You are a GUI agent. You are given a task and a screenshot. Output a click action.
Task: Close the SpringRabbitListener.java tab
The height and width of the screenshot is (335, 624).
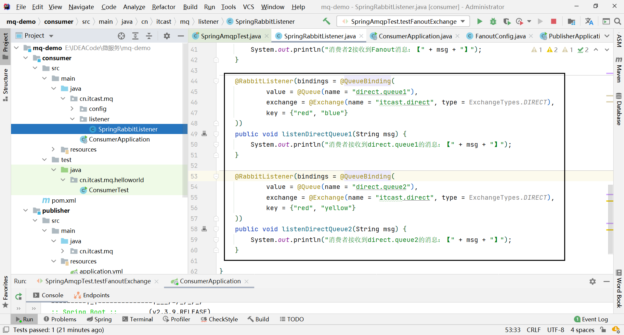[x=361, y=36]
